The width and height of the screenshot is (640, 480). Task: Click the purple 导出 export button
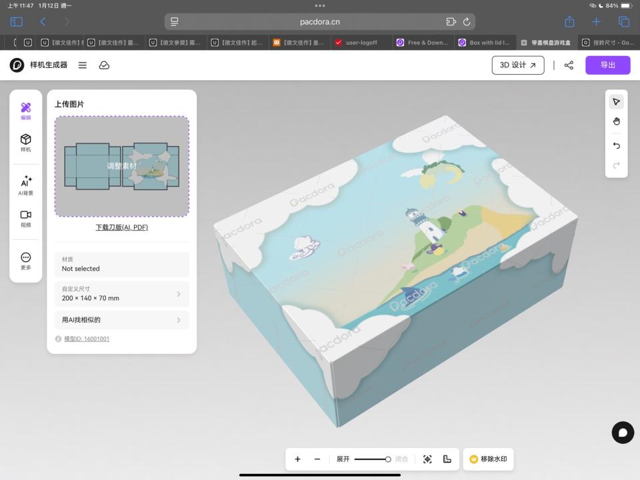tap(607, 65)
